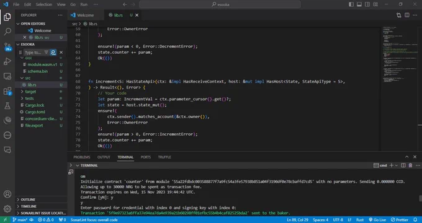Maximize the panel with up chevron
Image resolution: width=422 pixels, height=223 pixels.
point(406,157)
